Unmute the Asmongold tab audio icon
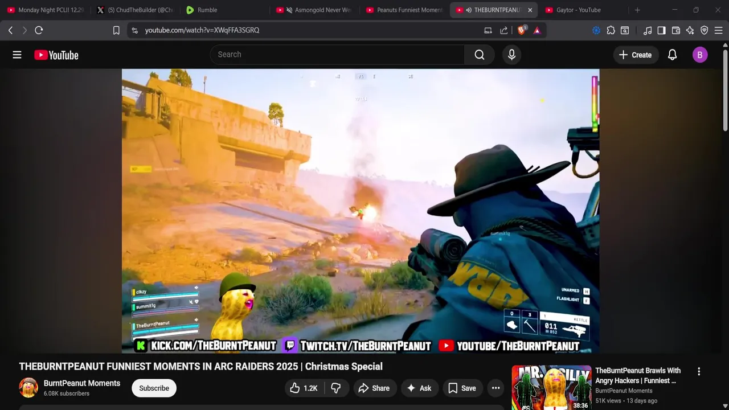 [289, 10]
